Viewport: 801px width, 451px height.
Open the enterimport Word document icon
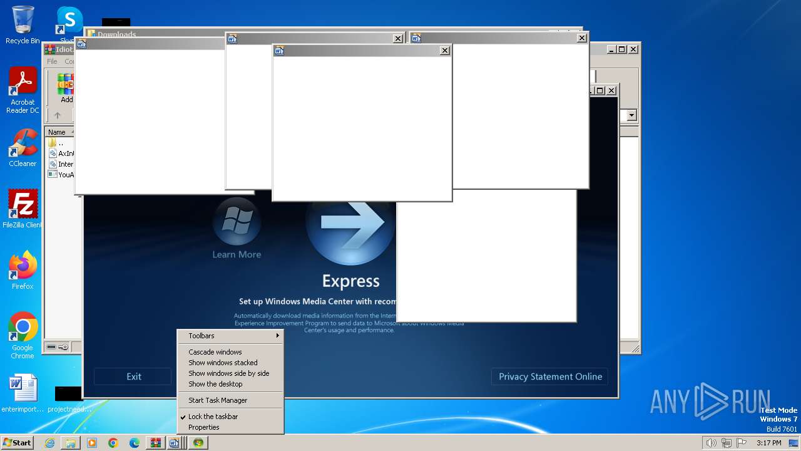[23, 393]
